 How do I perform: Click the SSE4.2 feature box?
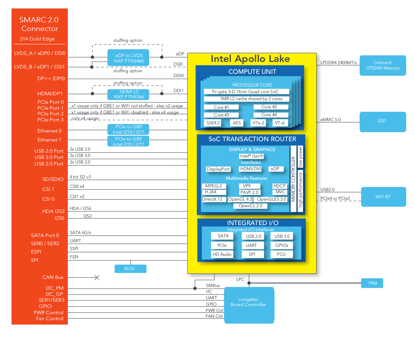click(x=213, y=123)
